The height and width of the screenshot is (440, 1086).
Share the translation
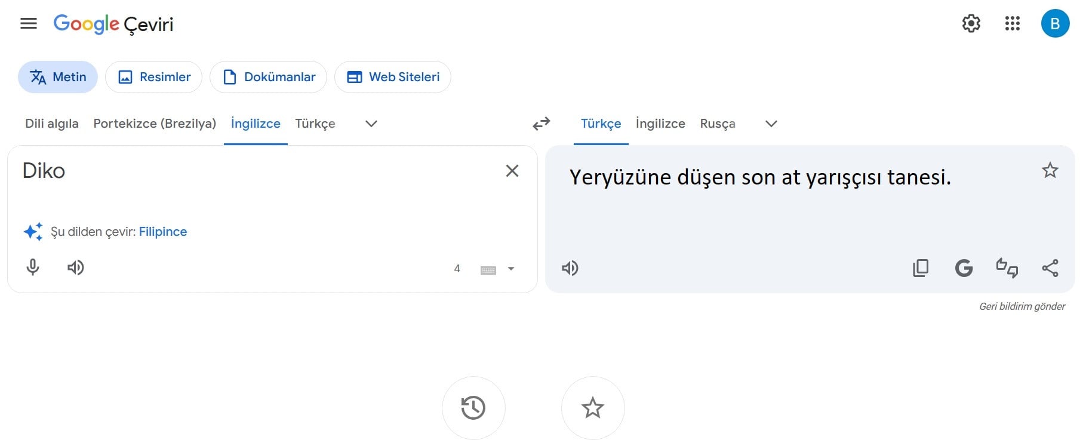(1050, 268)
